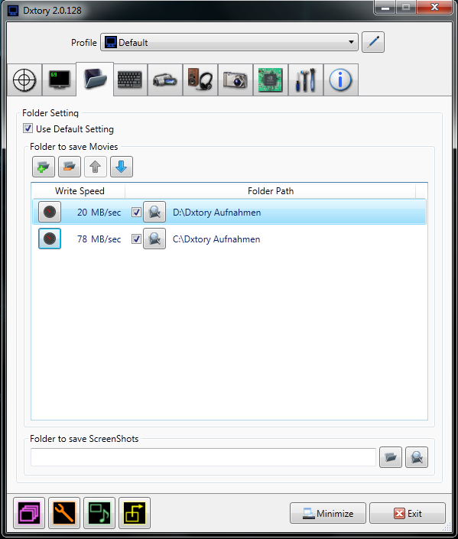Click the Minimize button at bottom
The image size is (458, 539).
click(x=328, y=513)
